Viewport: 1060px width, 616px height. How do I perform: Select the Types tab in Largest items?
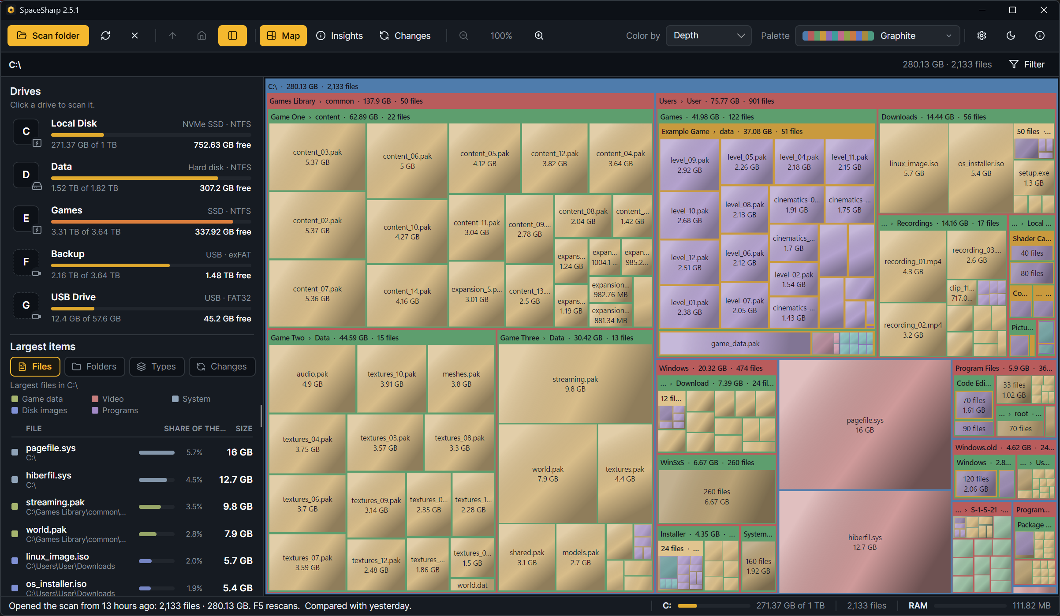[x=157, y=366]
